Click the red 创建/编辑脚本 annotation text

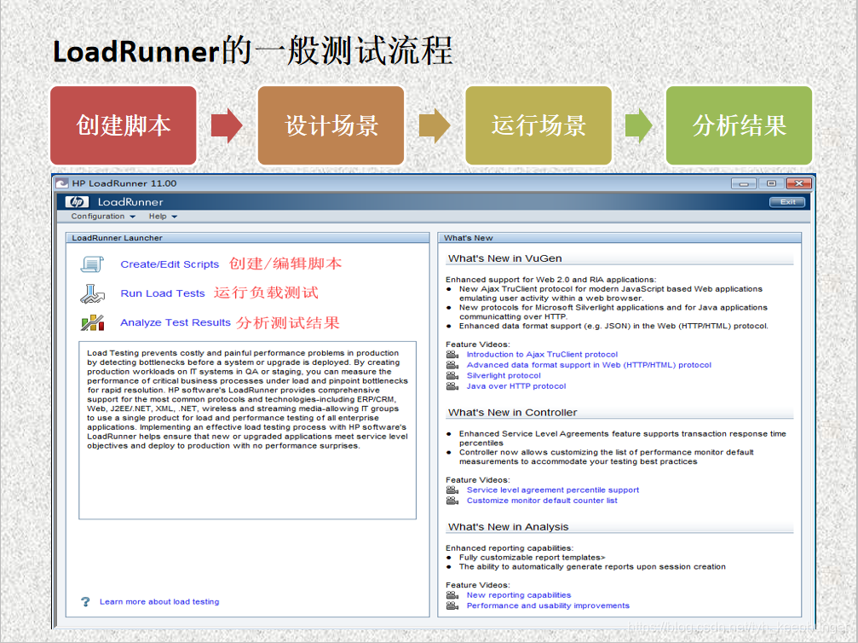(x=285, y=264)
